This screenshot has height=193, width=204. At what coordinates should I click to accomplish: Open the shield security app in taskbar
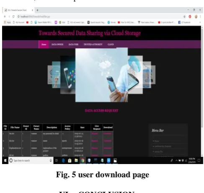click(x=89, y=160)
